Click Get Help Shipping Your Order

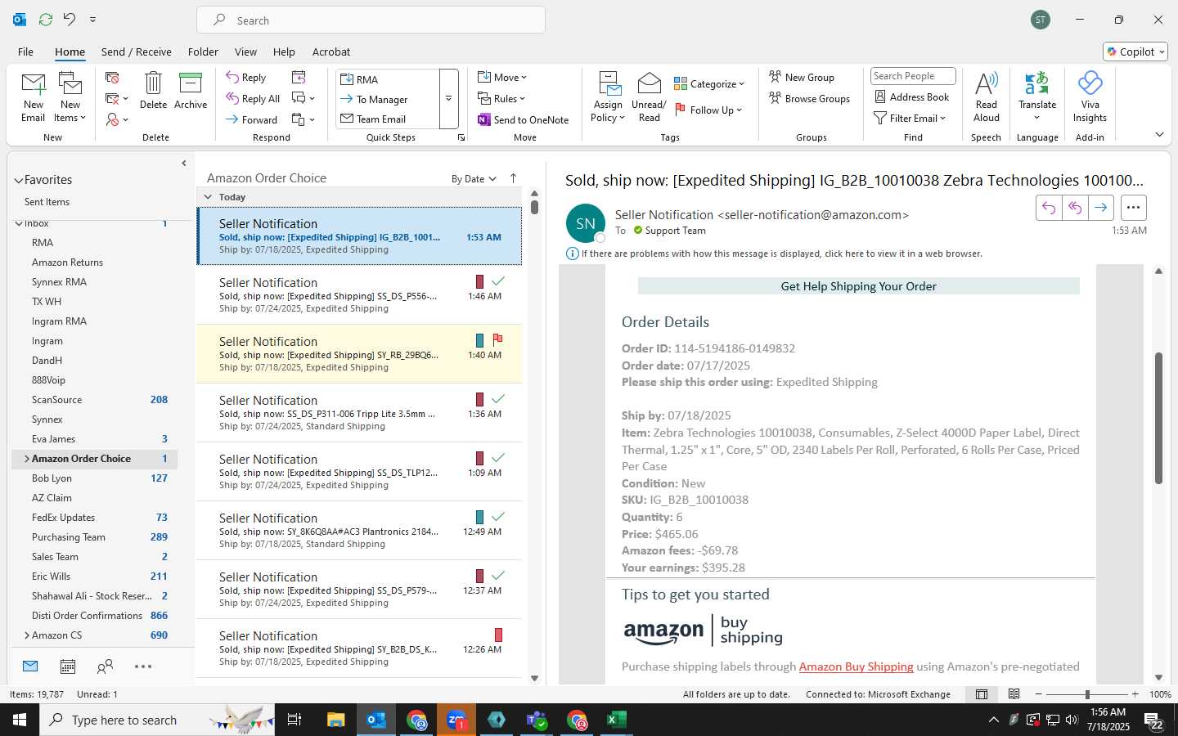858,286
